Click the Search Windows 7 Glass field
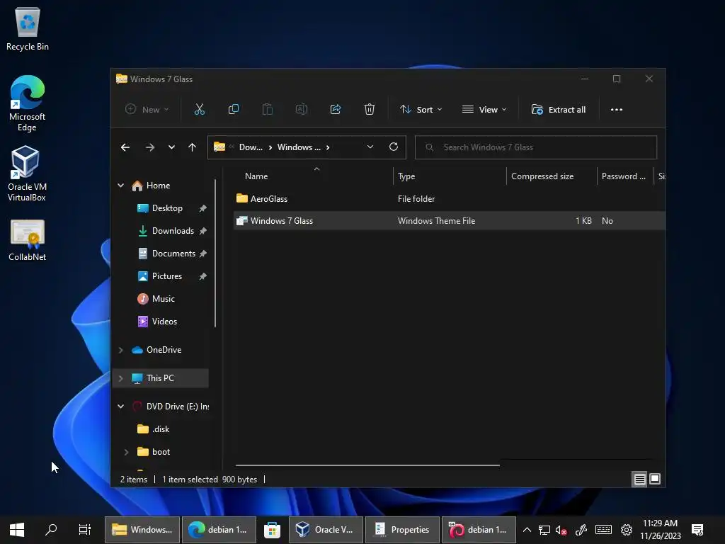Viewport: 725px width, 544px height. click(536, 147)
